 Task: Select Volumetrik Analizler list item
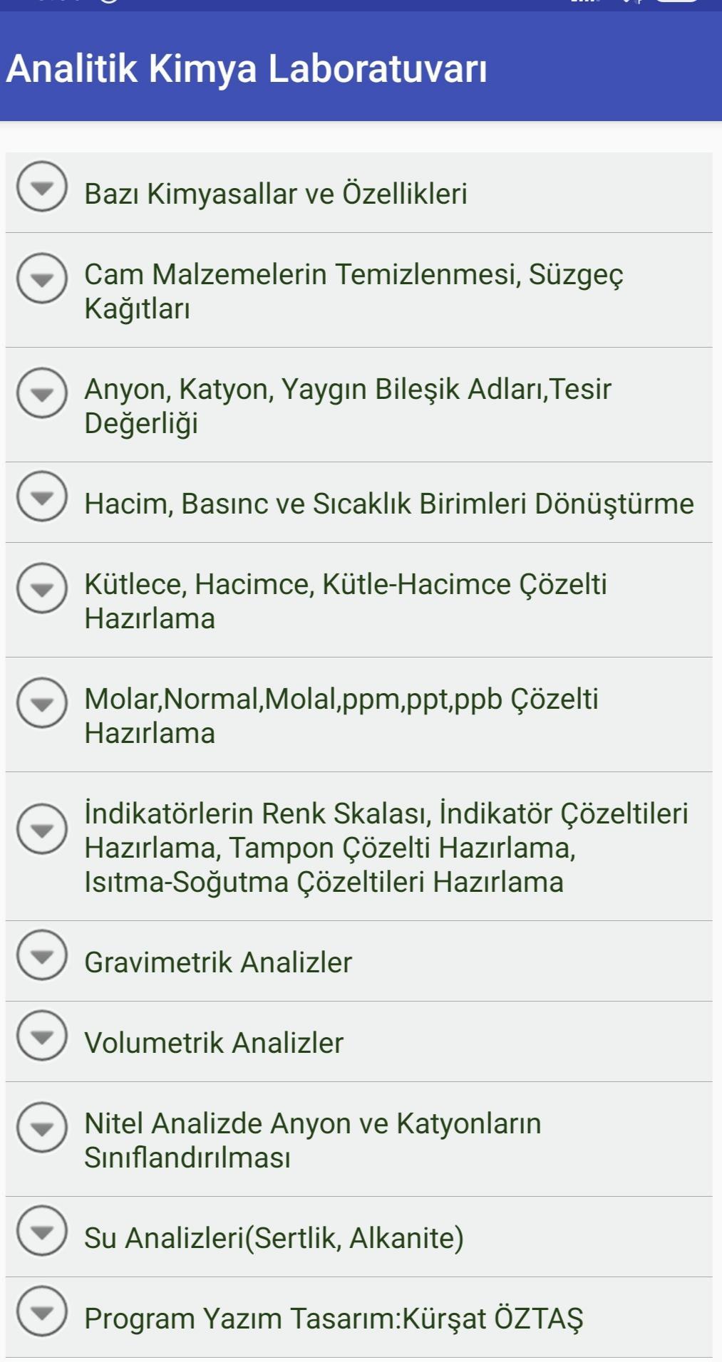point(359,1042)
